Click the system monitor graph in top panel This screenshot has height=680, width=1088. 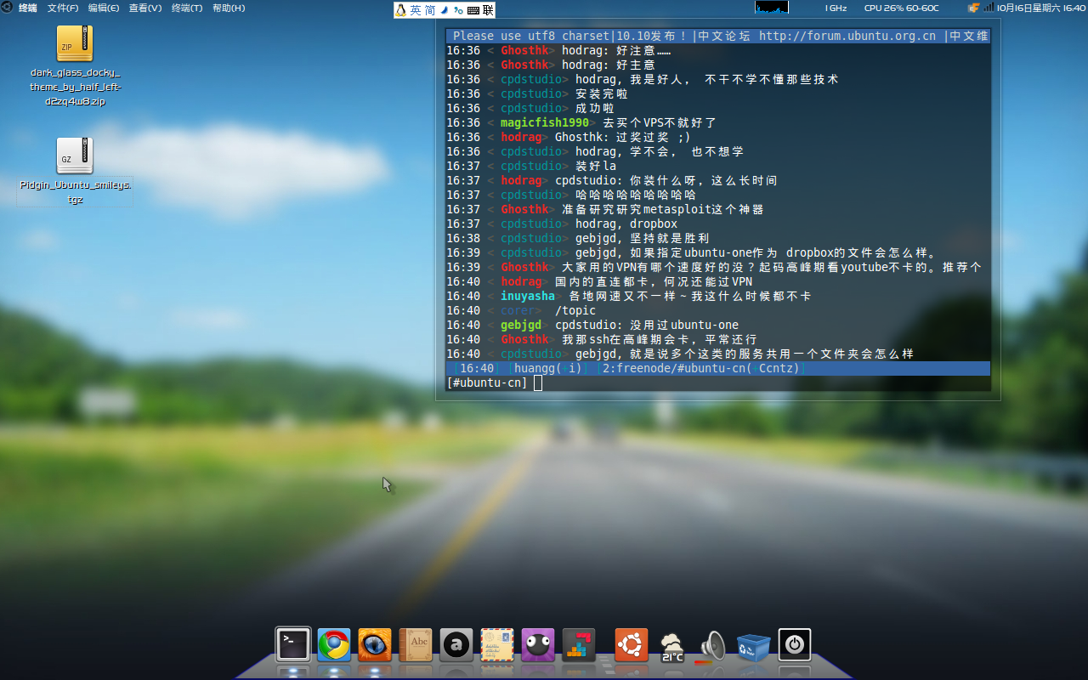coord(772,8)
